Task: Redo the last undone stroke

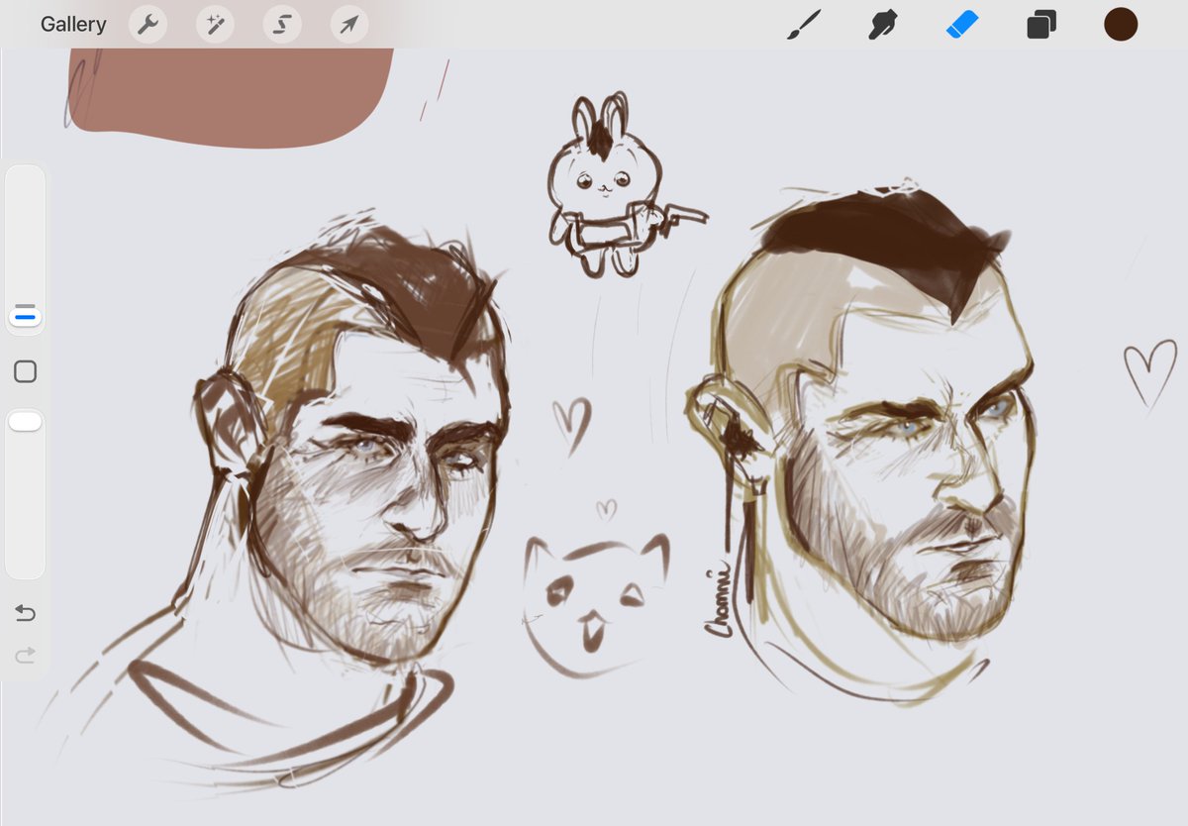Action: click(x=26, y=655)
